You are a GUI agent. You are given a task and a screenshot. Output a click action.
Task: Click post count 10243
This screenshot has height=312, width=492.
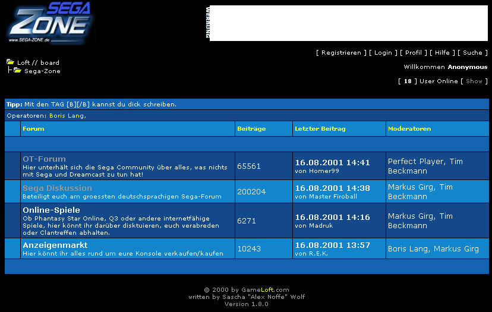click(x=249, y=248)
